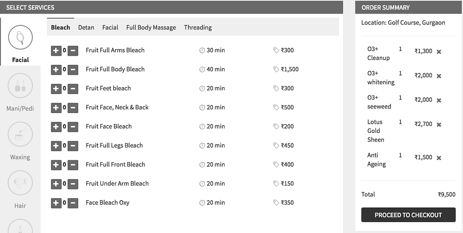
Task: Increase Fruit Full Arms Bleach quantity
Action: pos(56,50)
